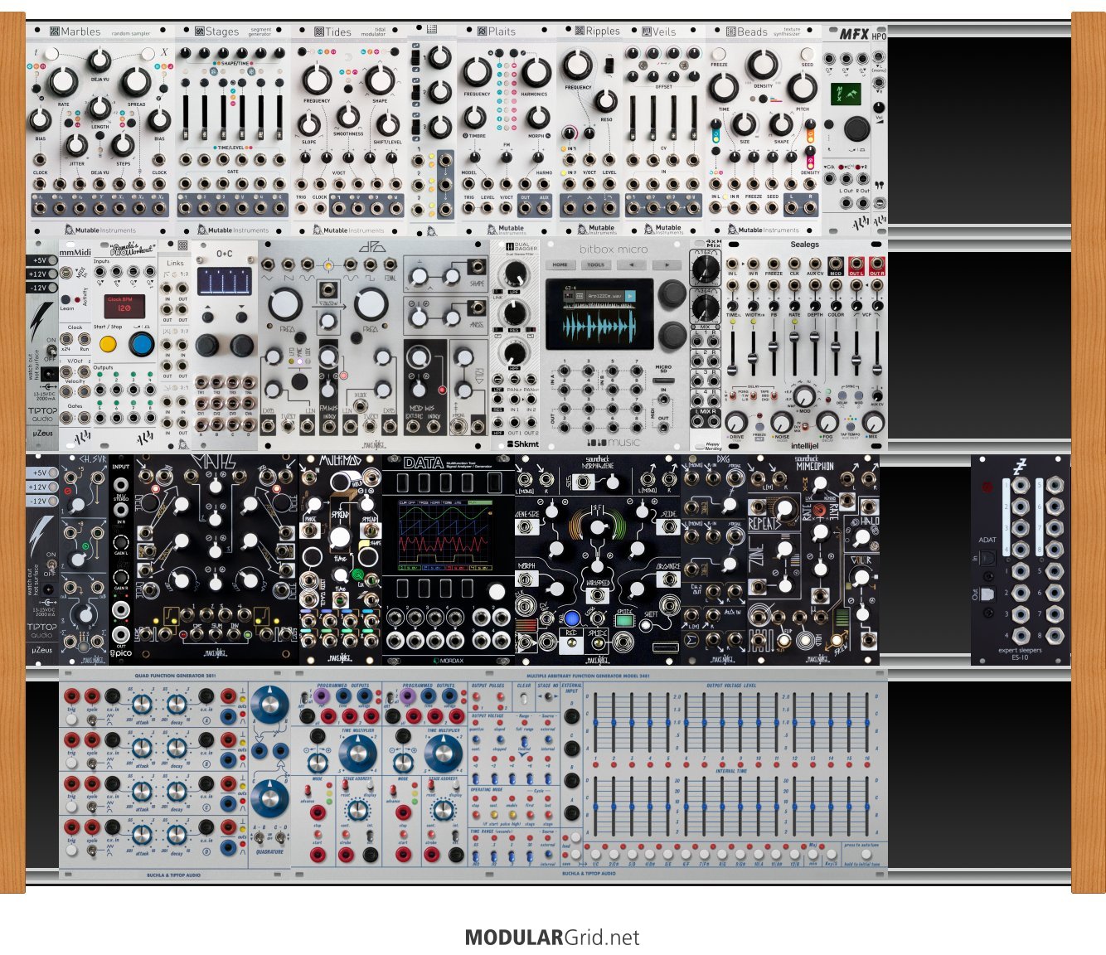The height and width of the screenshot is (955, 1106).
Task: Click the upper knob on bitbox micro
Action: tap(672, 294)
